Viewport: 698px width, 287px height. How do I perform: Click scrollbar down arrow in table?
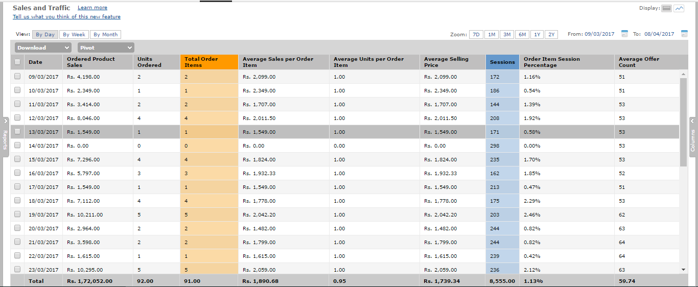tap(683, 269)
